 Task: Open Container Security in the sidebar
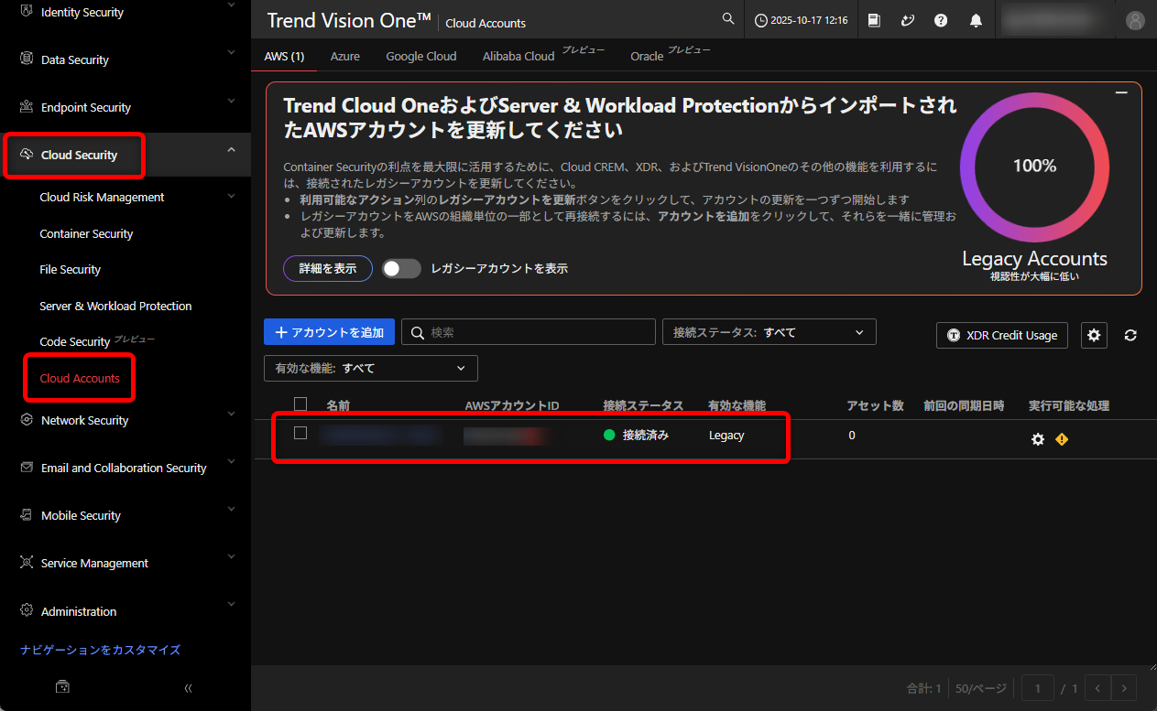pos(86,233)
